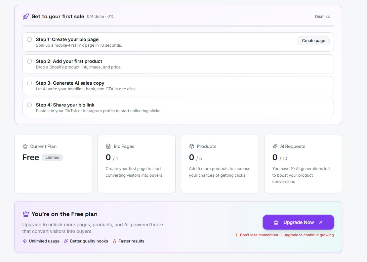This screenshot has height=262, width=367.
Task: Click the crown icon inside Upgrade Now button
Action: click(276, 222)
